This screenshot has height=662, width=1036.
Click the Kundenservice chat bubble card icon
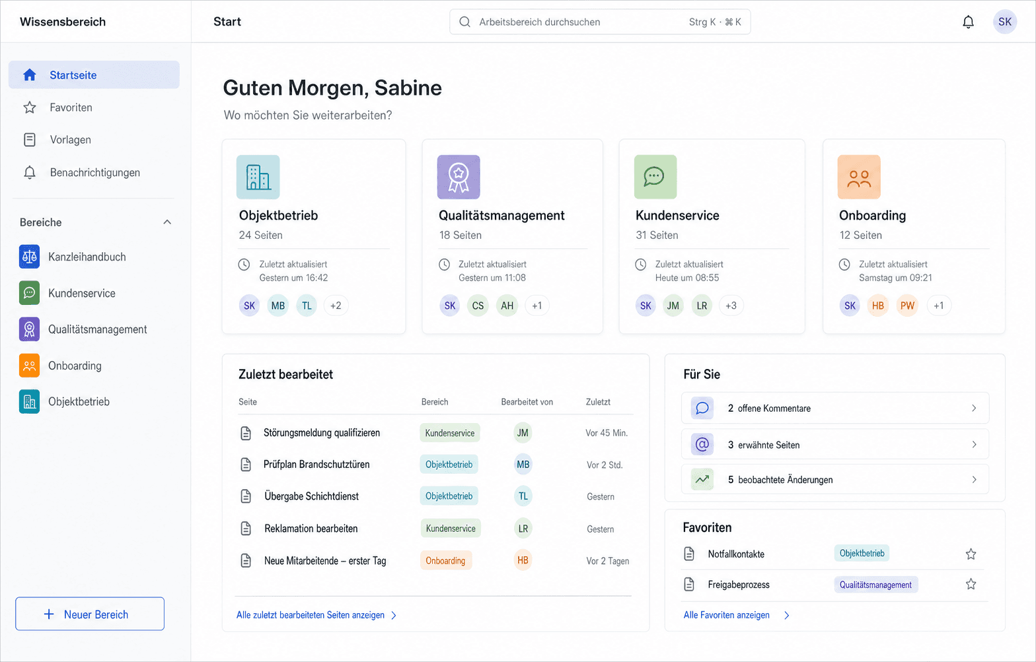tap(655, 177)
